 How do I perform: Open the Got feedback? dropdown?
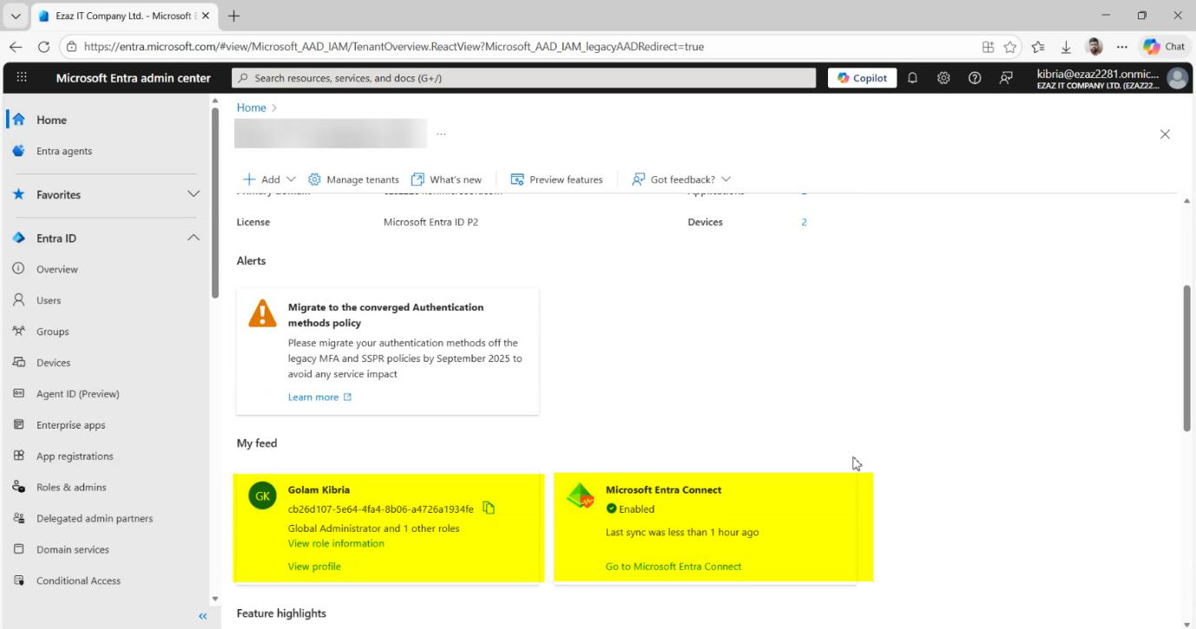tap(681, 180)
